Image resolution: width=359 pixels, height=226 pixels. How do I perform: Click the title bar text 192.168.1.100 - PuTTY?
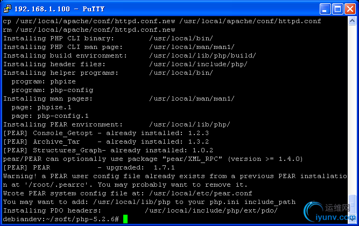[x=59, y=9]
